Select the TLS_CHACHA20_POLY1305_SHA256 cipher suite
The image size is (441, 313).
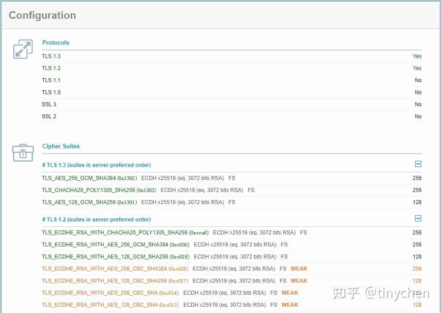tap(89, 190)
